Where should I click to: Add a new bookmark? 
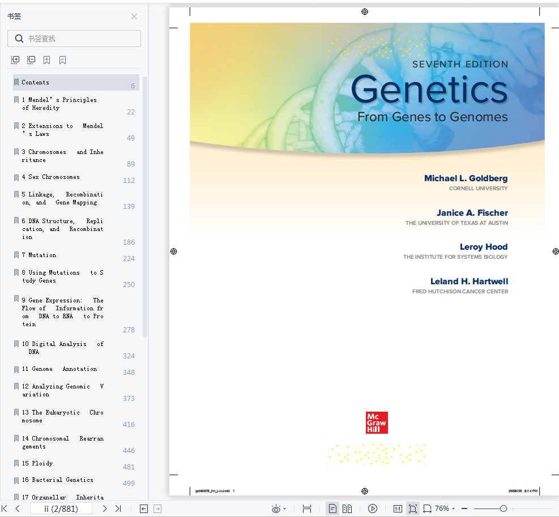[x=46, y=60]
